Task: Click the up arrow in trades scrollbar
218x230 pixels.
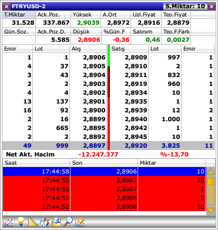Action: click(210, 172)
